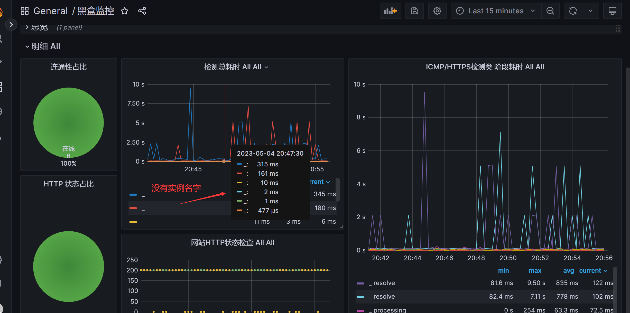Use the ICMP/HTTPS legend scrollbar
Viewport: 630px width, 313px height.
coord(615,290)
